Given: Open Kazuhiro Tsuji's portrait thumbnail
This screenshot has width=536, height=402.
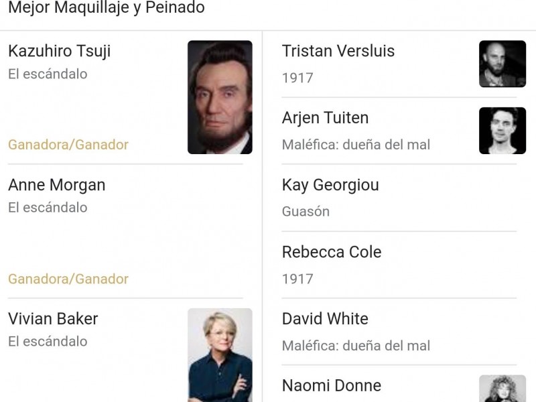Looking at the screenshot, I should click(x=220, y=97).
